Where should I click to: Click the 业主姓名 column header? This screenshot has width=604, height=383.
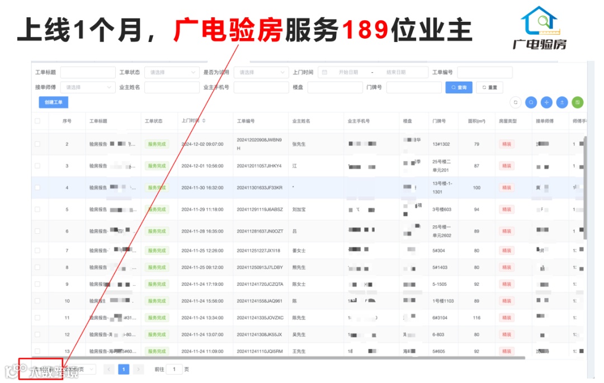(301, 121)
